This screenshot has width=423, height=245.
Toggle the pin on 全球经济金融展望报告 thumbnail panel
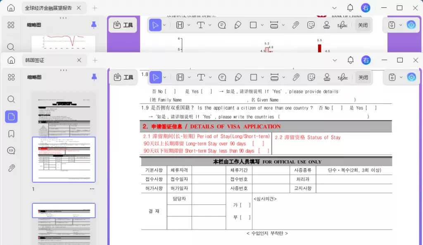point(94,25)
